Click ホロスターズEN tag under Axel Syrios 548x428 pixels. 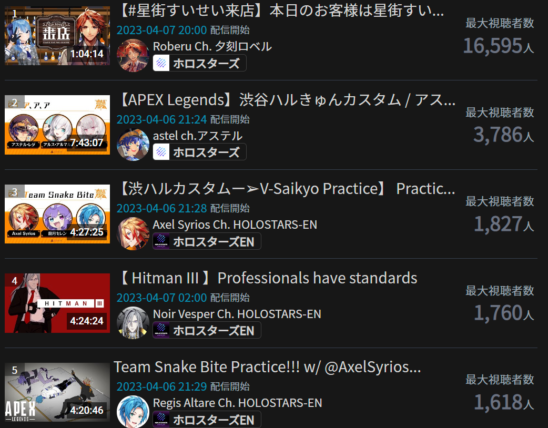pos(207,241)
